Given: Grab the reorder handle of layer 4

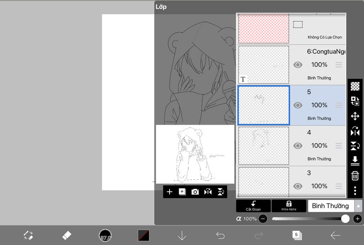Looking at the screenshot, I should [339, 146].
